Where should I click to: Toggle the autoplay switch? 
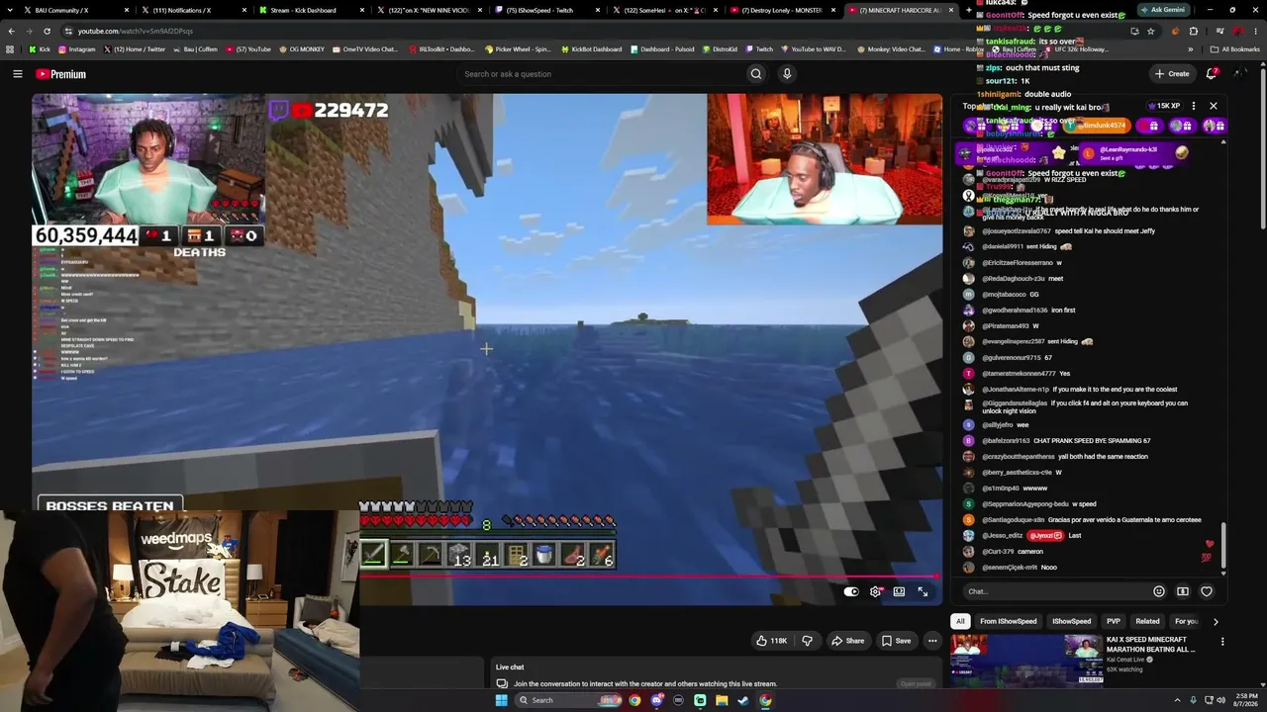coord(851,591)
